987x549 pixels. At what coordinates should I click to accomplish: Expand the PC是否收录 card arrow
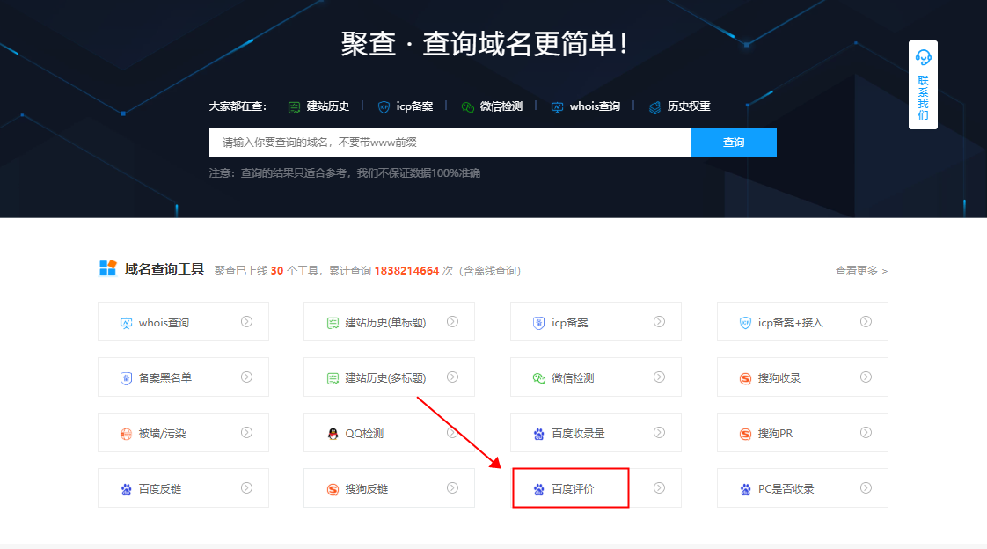click(x=866, y=487)
